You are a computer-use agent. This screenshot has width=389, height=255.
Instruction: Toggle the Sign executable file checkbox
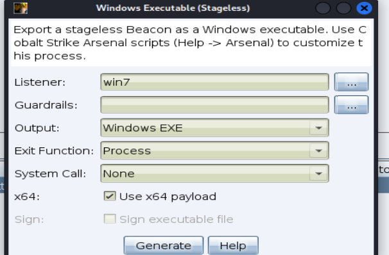[x=110, y=219]
